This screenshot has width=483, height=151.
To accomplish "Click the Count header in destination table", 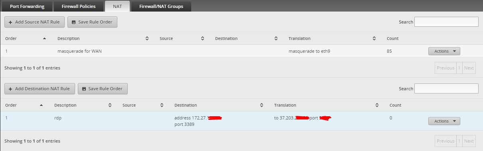I will click(x=396, y=105).
